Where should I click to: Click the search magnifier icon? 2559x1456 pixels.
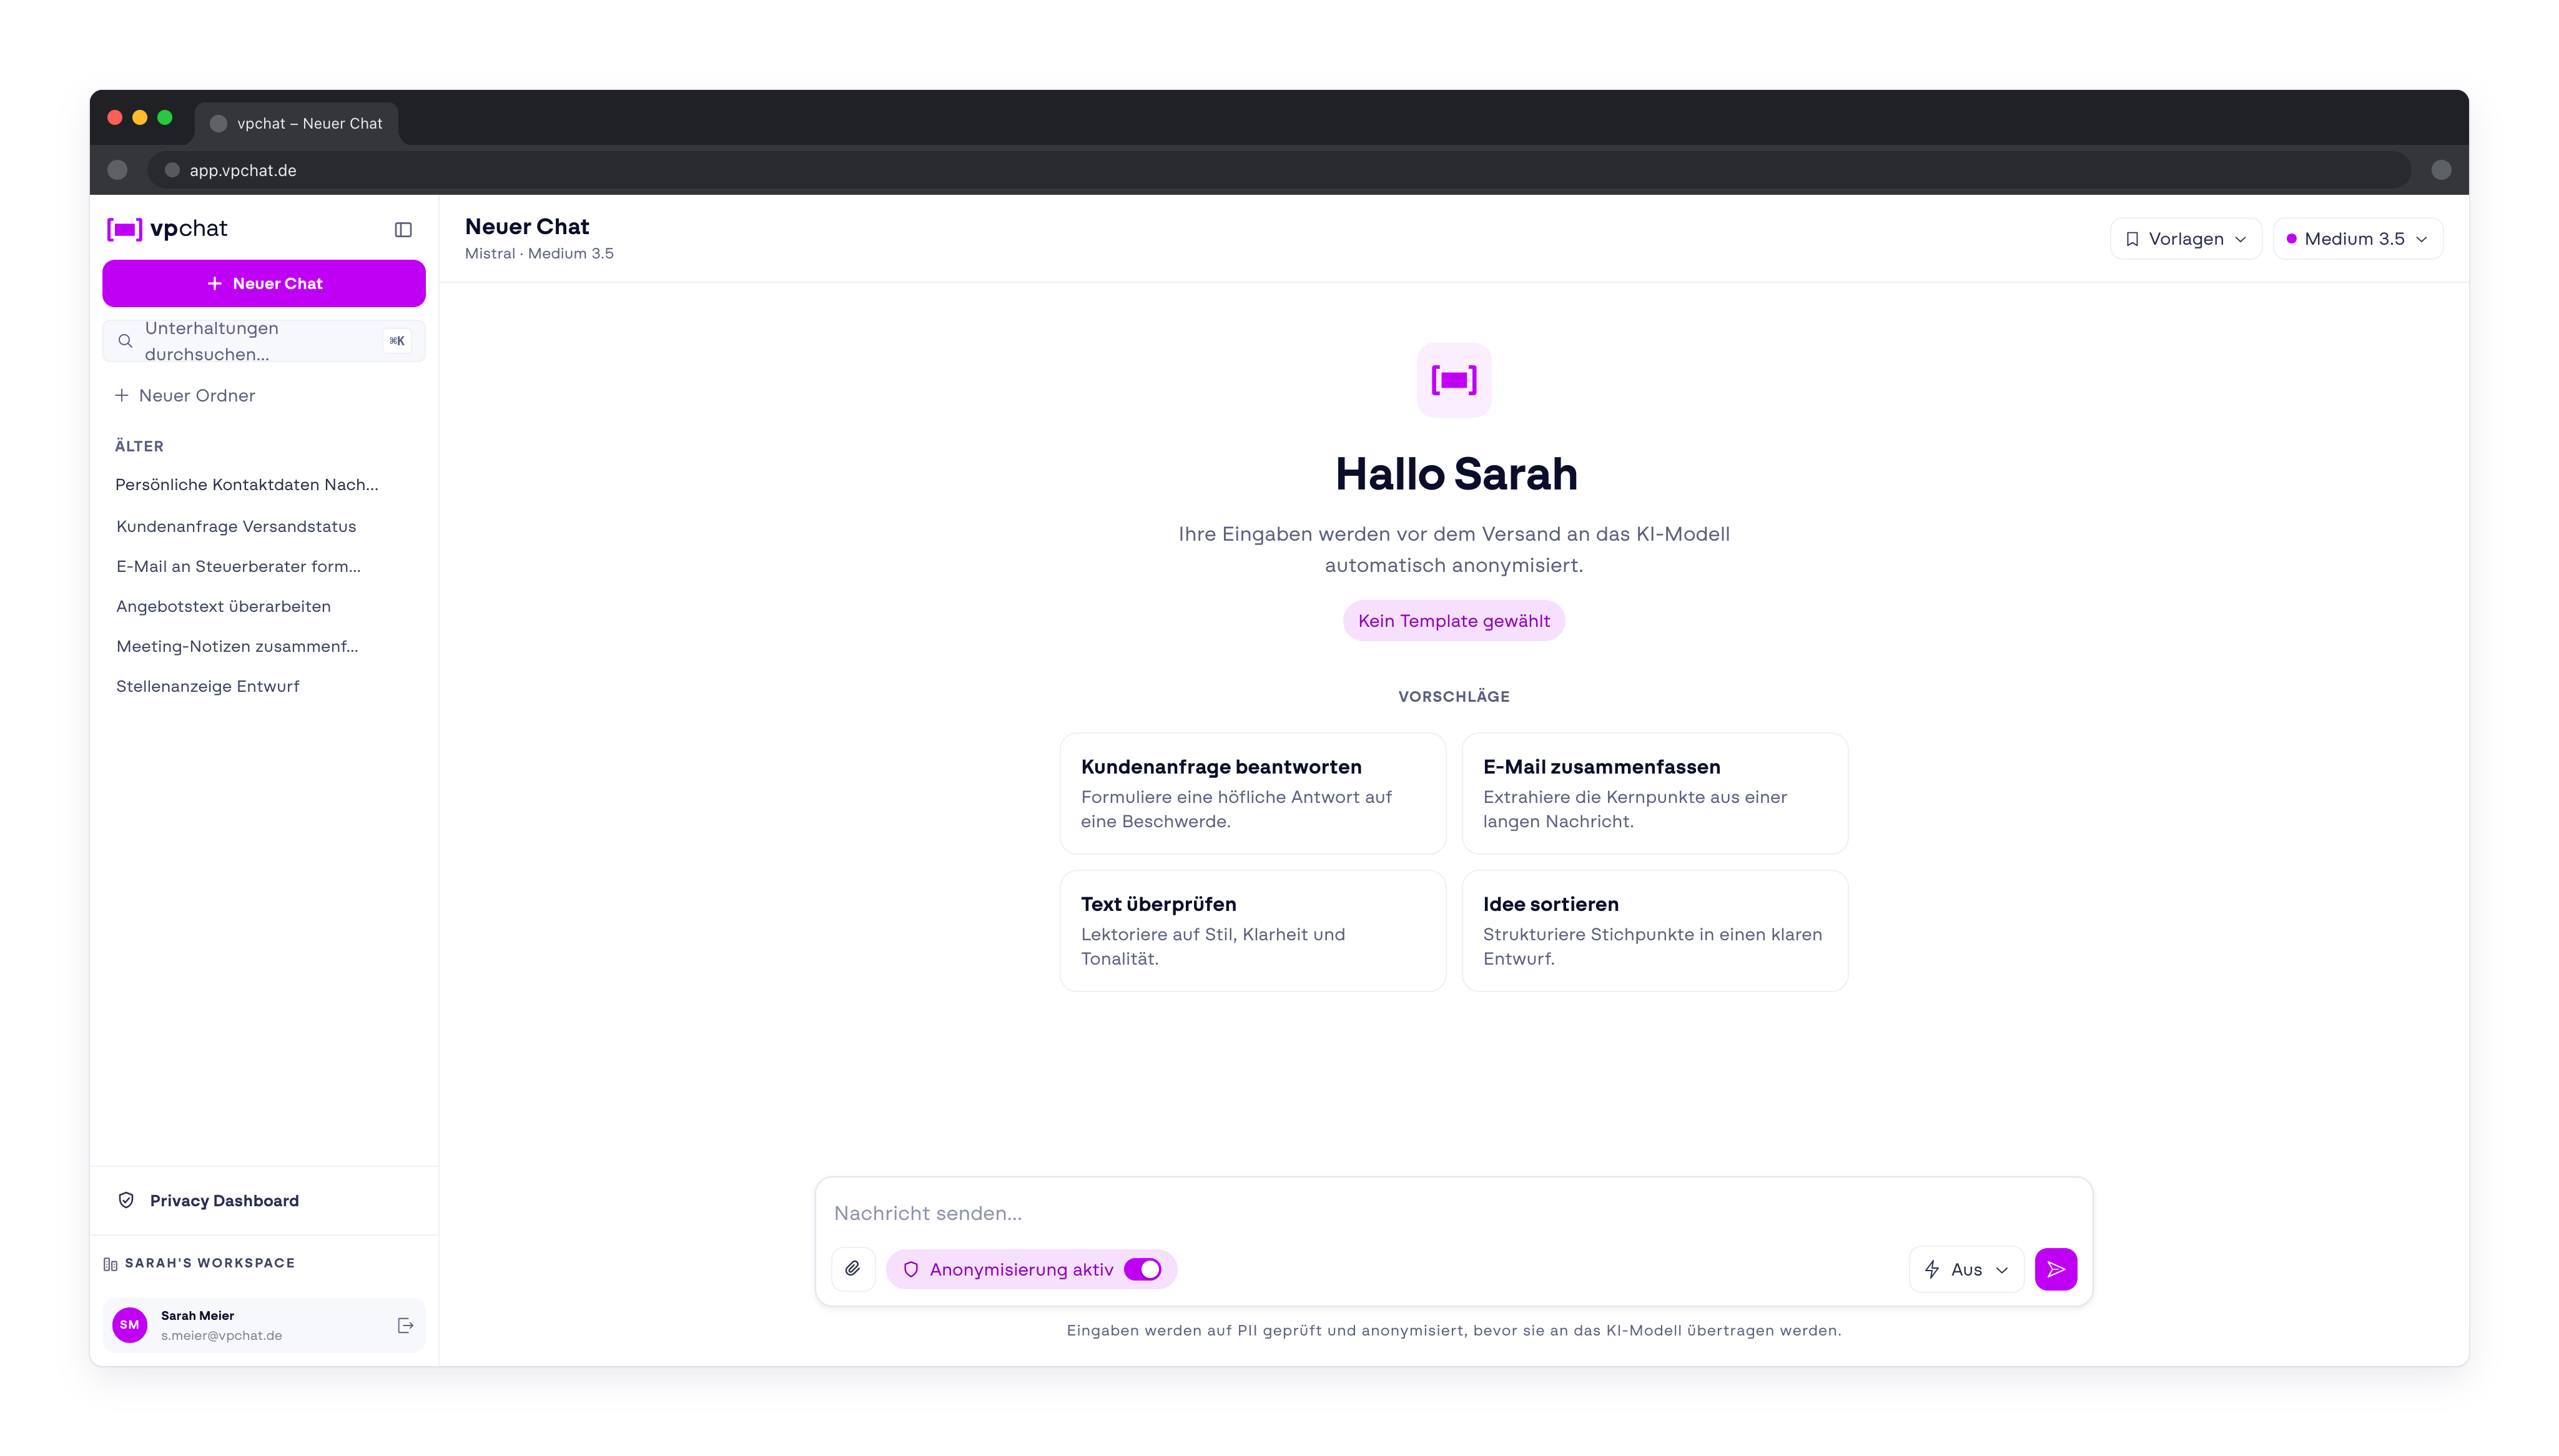(x=125, y=341)
